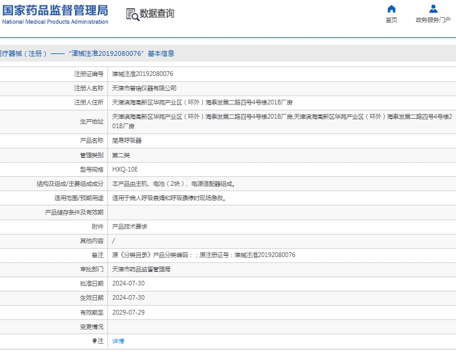
Task: Click the 数据查询 search document icon
Action: coord(132,14)
